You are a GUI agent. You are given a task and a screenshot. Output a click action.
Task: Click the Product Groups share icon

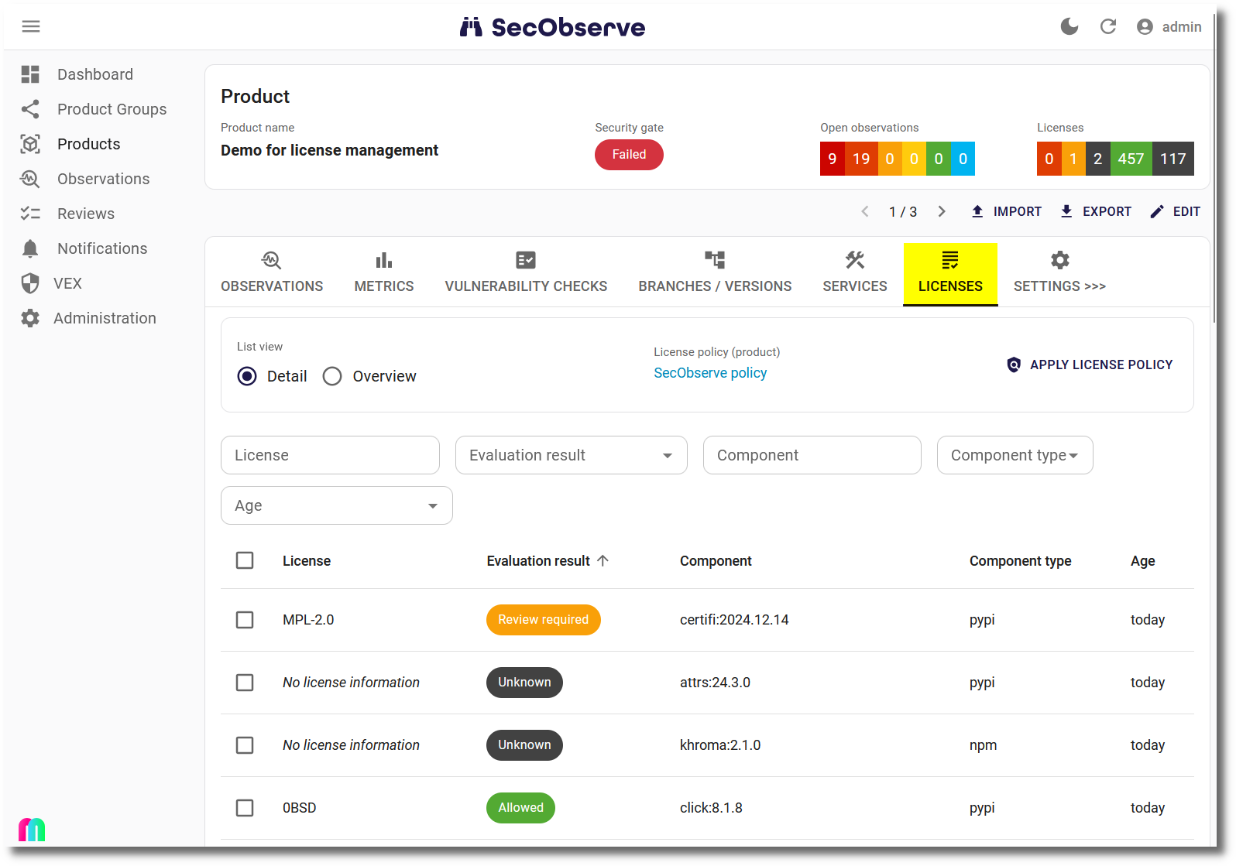(x=30, y=109)
